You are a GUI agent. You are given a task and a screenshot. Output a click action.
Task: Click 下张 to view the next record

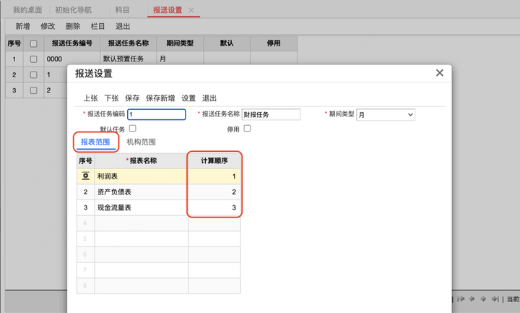point(111,98)
